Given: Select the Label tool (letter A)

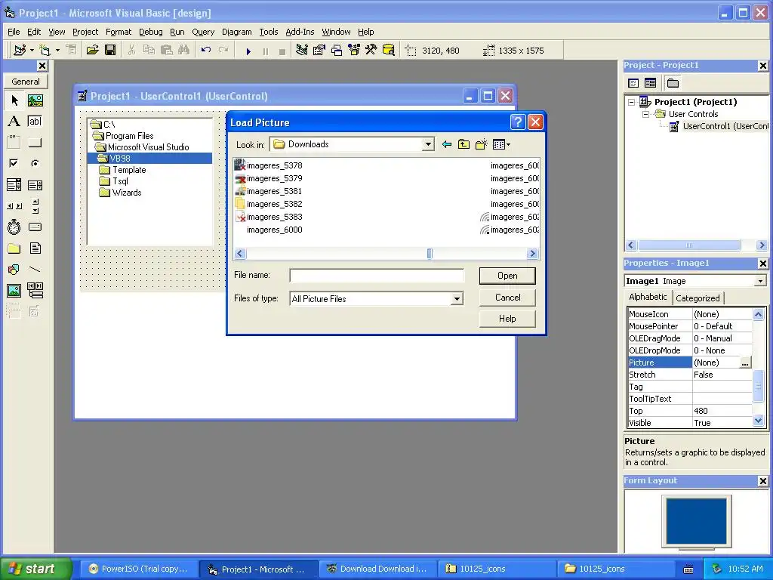Looking at the screenshot, I should (14, 122).
